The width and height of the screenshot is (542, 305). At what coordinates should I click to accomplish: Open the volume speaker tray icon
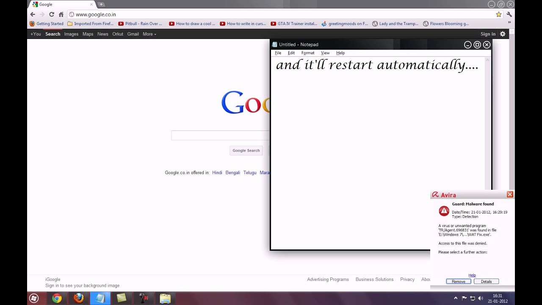coord(481,298)
